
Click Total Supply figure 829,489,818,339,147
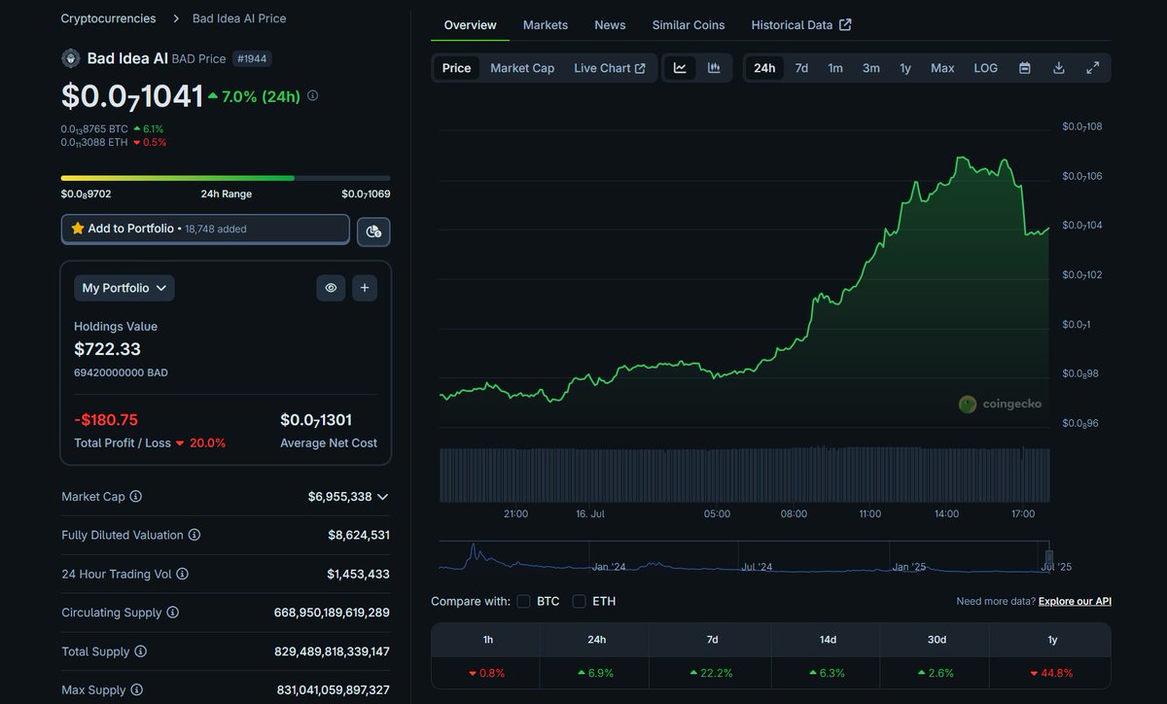pos(332,651)
